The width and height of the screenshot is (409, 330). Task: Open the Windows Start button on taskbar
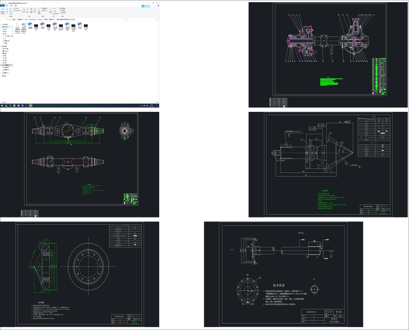point(2,106)
